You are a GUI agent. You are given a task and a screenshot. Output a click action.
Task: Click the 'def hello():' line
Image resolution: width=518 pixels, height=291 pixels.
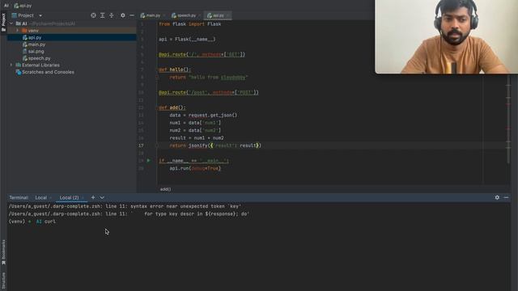175,70
